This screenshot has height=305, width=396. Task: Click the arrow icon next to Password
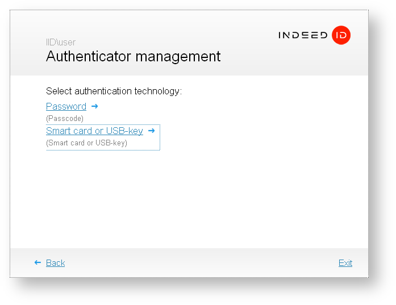click(95, 106)
